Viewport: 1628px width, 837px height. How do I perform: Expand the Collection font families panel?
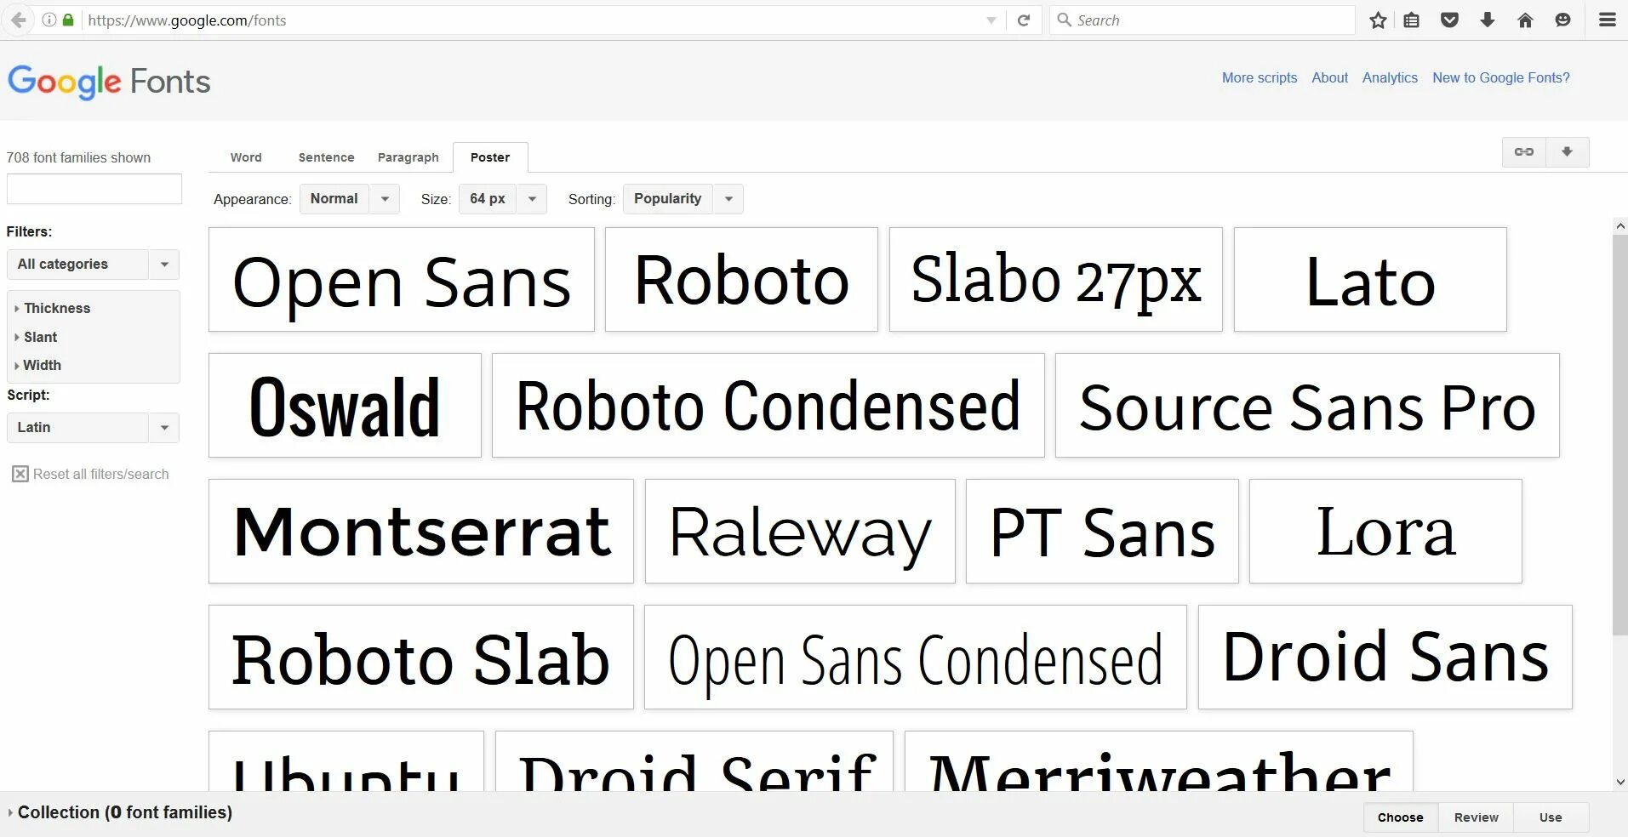pyautogui.click(x=119, y=813)
